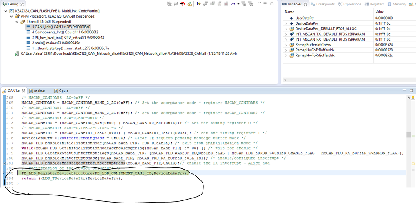Collapse ARM Processors KEAZ128_CAN.elf node

[11, 16]
